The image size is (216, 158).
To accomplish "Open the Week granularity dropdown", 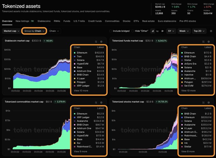I will 184,31.
